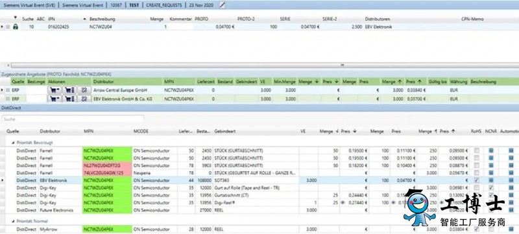Toggle RoHS checkbox in NL27WZU04DFT2G row

pyautogui.click(x=476, y=165)
